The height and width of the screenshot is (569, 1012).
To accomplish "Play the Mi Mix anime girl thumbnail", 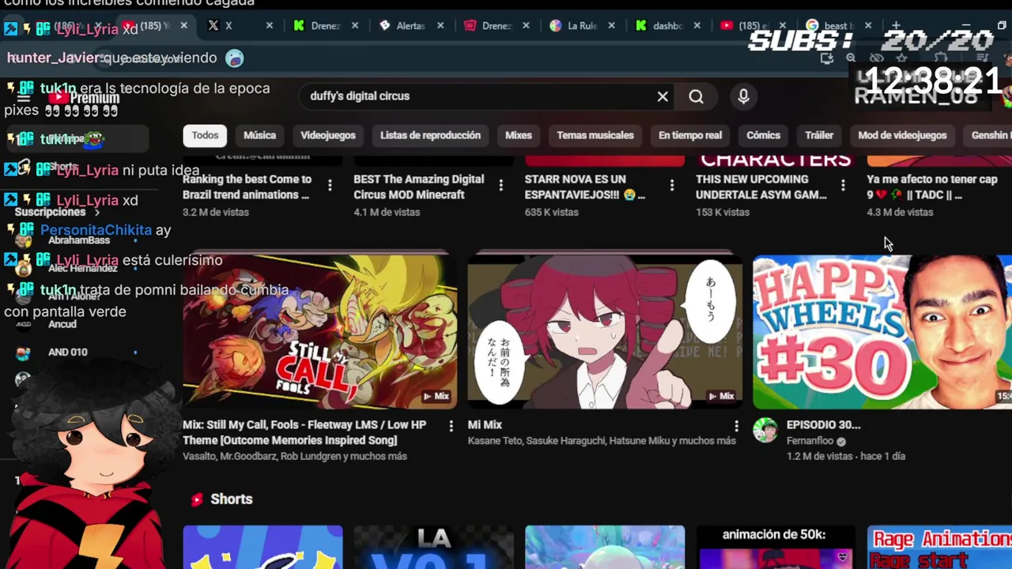I will coord(605,331).
